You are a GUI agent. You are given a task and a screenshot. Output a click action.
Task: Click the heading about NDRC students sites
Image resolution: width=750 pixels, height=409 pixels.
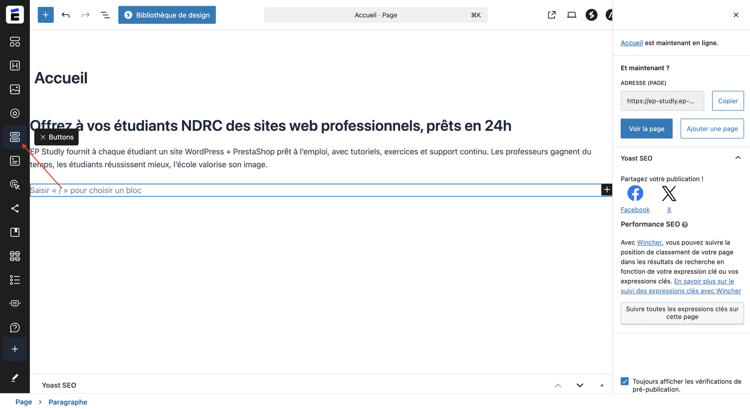(271, 125)
